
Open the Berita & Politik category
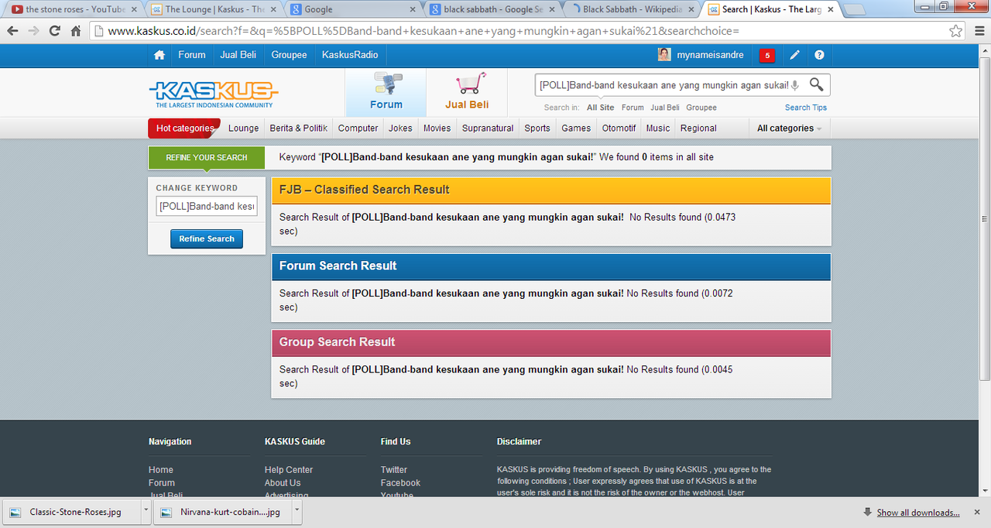(x=299, y=129)
